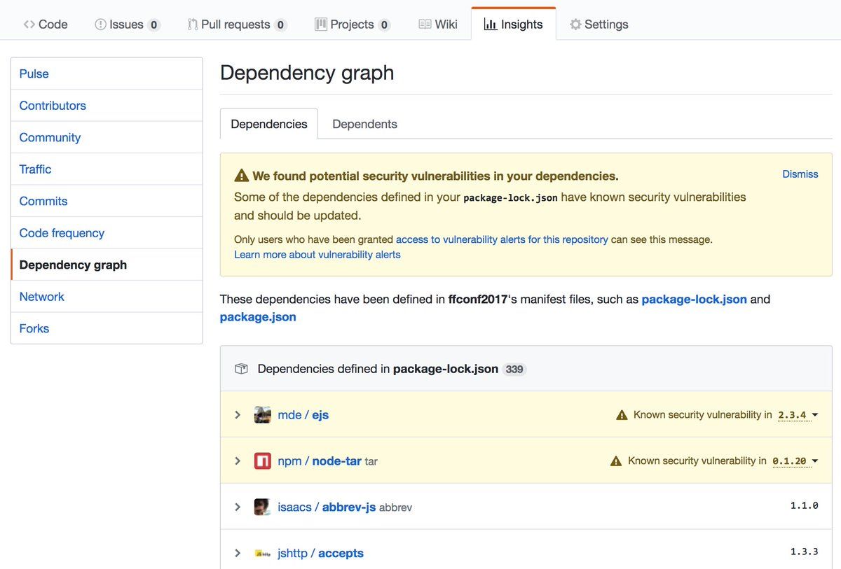Click the Pull requests count badge
This screenshot has width=841, height=569.
[x=280, y=24]
